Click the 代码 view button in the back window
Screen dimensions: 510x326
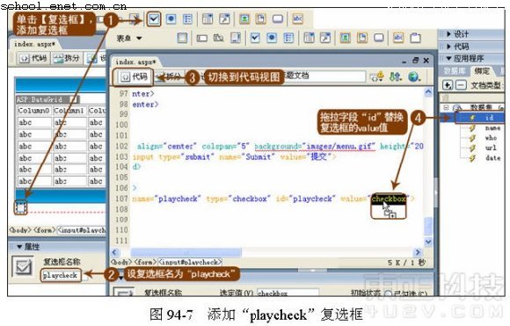pos(33,58)
